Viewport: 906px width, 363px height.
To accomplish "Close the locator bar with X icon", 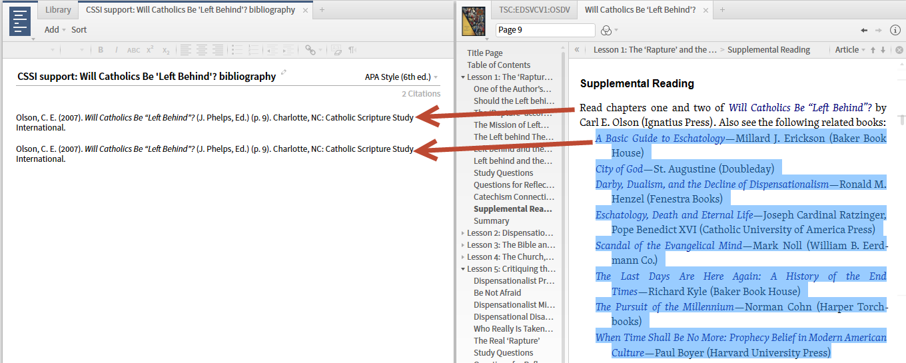I will [x=899, y=50].
